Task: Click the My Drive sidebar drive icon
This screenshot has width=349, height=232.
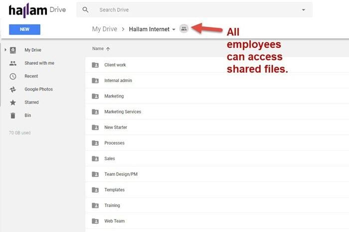Action: 13,50
